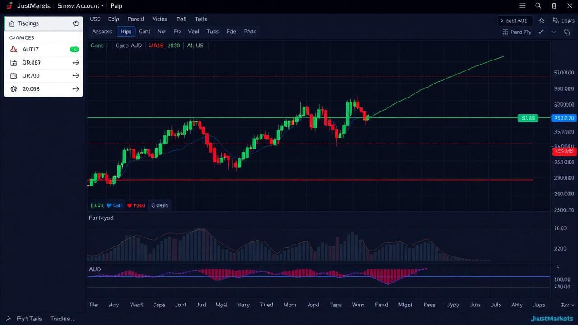
Task: Click the C Cailt button under the chart
Action: [159, 205]
